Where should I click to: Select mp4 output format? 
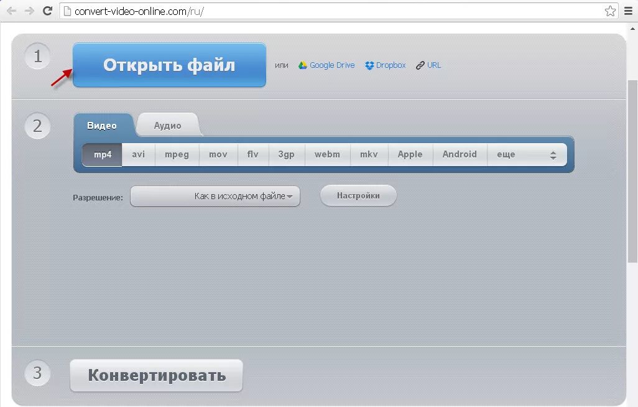102,154
